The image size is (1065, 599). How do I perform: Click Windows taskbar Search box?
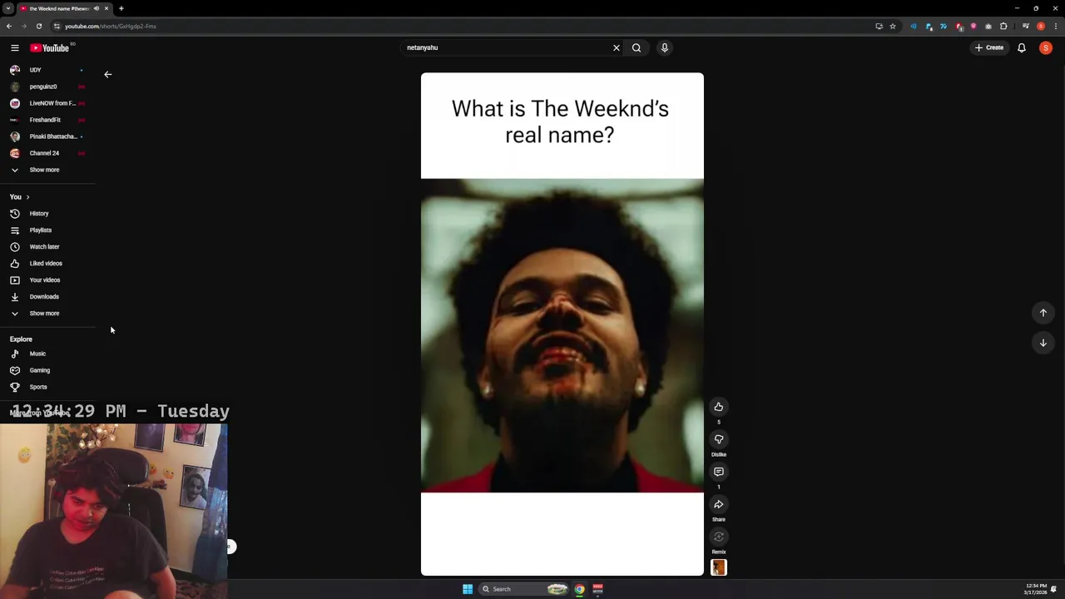524,589
